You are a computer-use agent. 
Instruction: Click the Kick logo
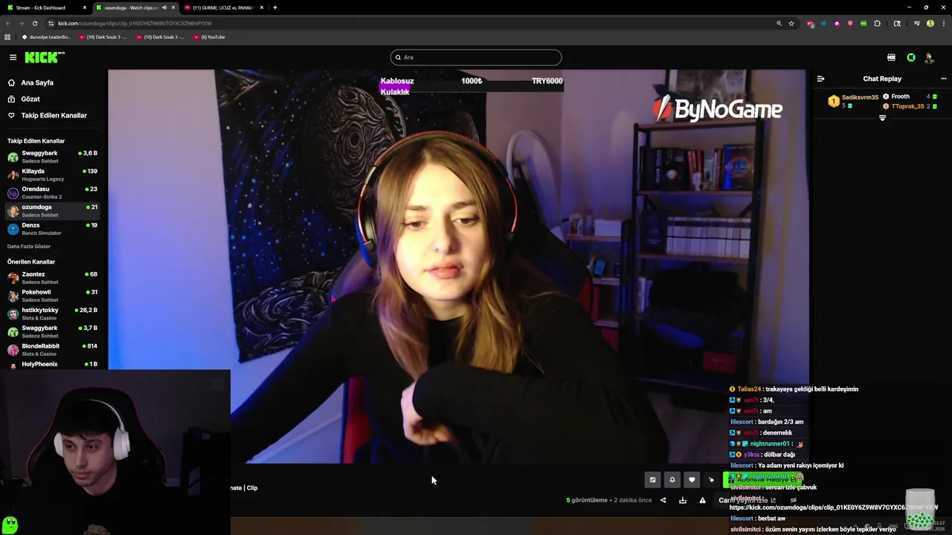(43, 57)
